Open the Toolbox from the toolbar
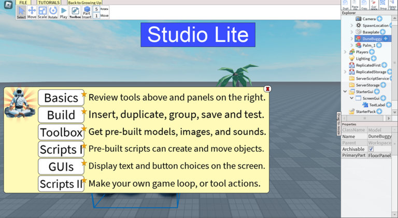The width and height of the screenshot is (398, 218). click(x=75, y=12)
